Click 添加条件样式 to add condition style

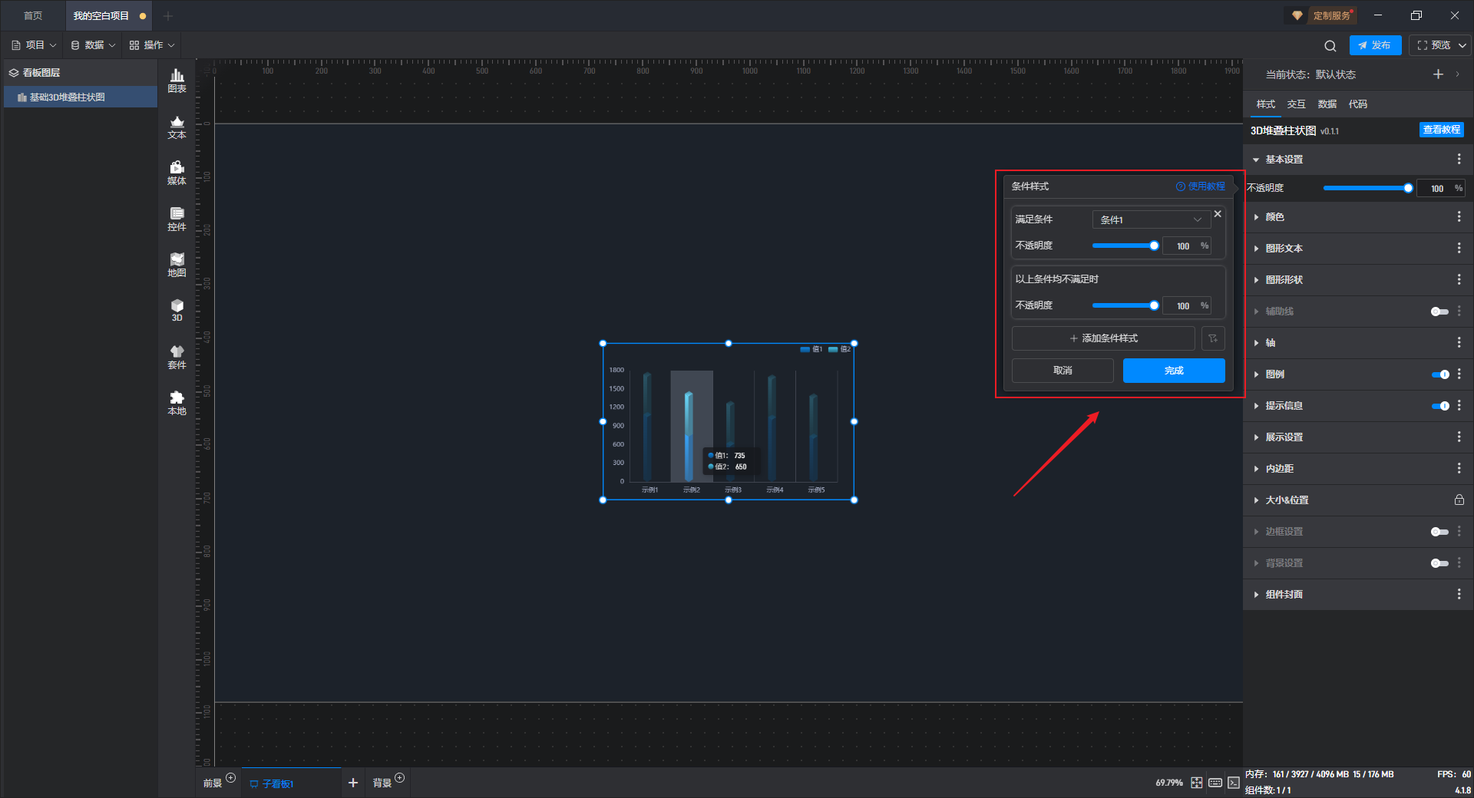[1103, 338]
